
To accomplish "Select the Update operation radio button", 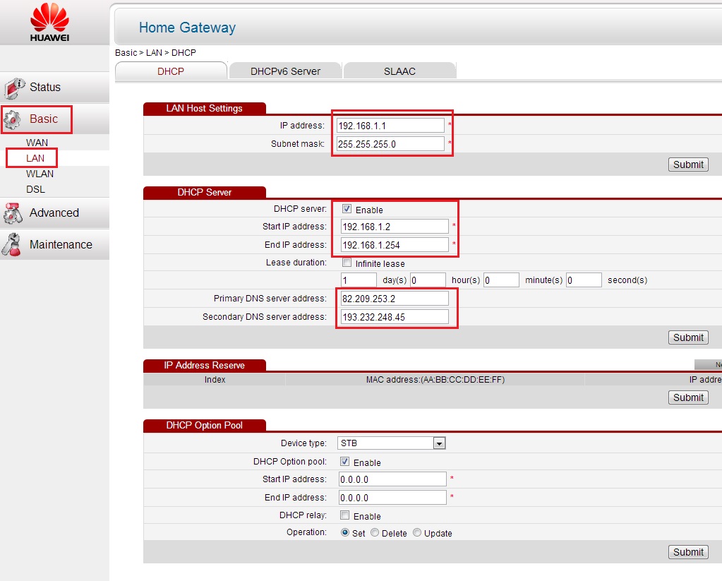I will pos(417,533).
